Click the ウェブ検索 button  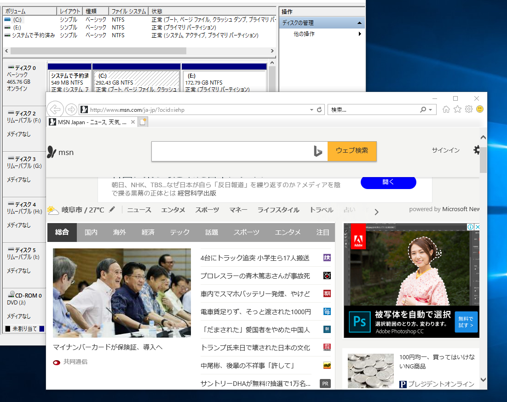click(352, 151)
